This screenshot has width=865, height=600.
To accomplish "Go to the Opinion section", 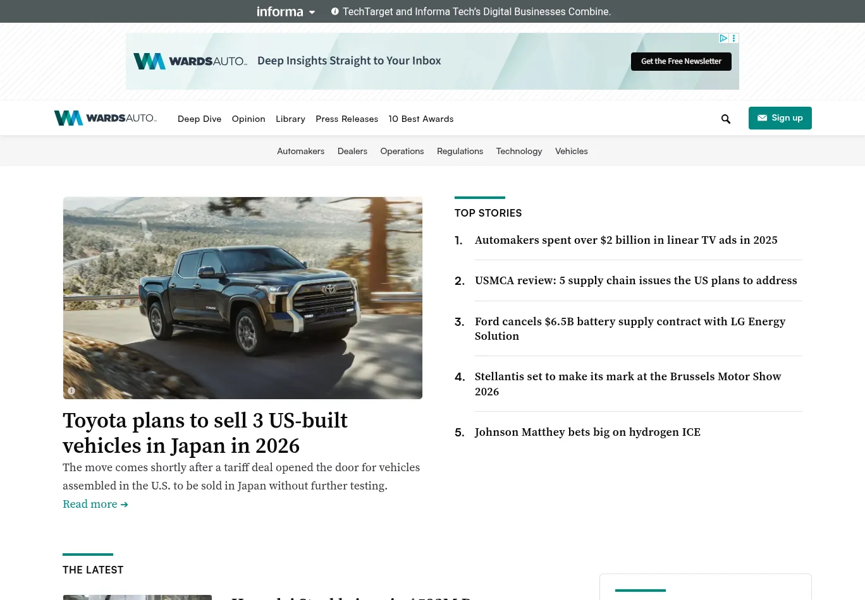I will pyautogui.click(x=248, y=119).
